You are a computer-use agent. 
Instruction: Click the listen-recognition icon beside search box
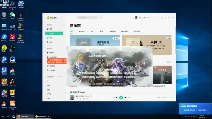(101, 17)
